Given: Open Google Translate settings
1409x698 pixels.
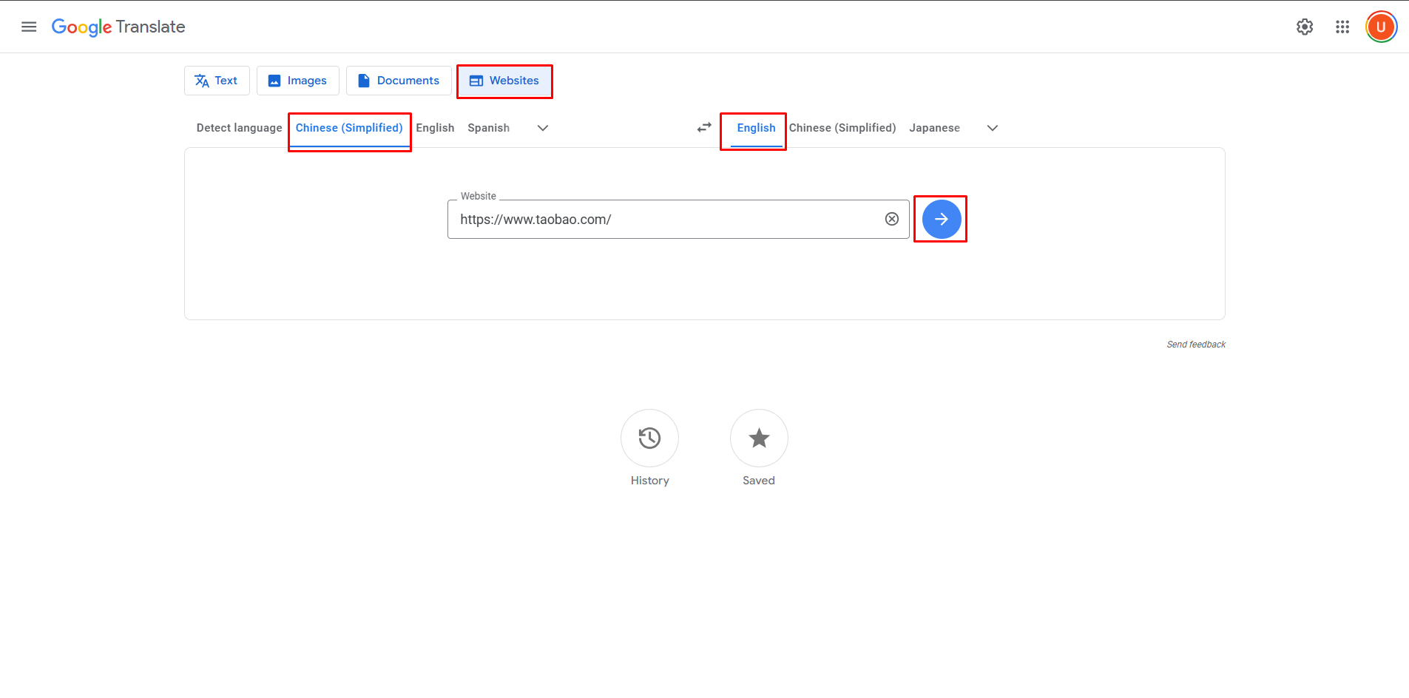Looking at the screenshot, I should point(1304,27).
